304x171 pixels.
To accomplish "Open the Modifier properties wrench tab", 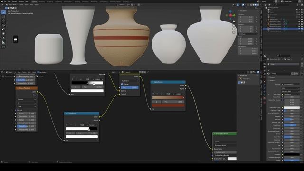I will (x=264, y=85).
